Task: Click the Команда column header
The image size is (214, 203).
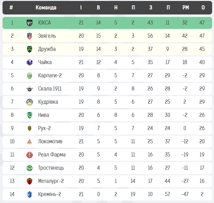Action: click(46, 8)
